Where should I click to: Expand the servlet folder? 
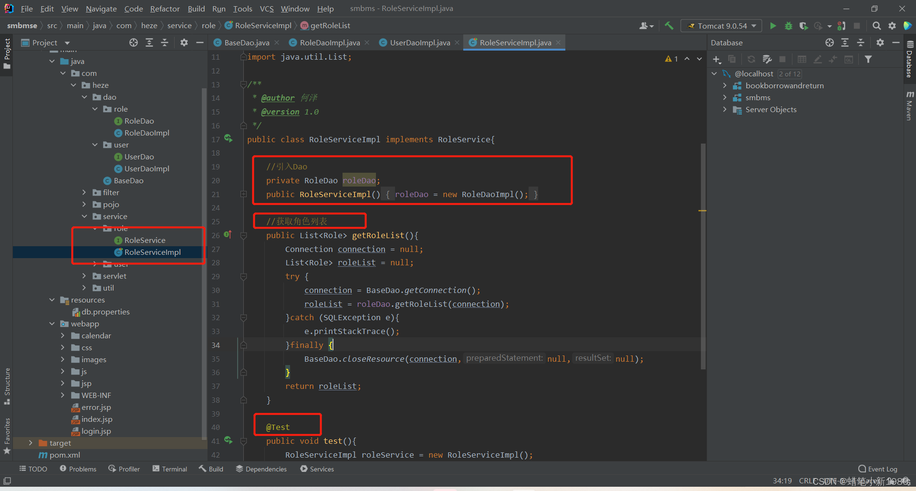84,276
